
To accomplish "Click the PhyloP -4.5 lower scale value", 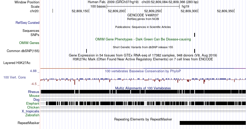I will (34, 84).
